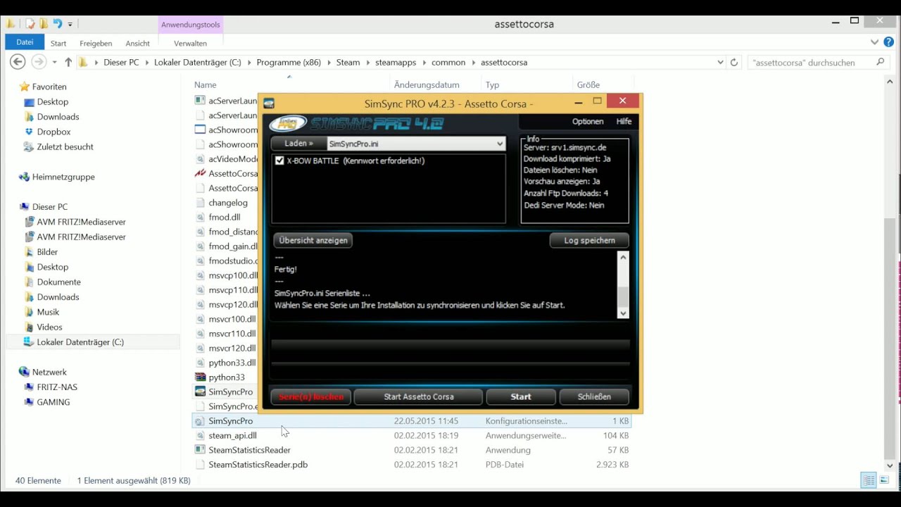Click the Explorer forward arrow
The width and height of the screenshot is (901, 507).
(x=39, y=62)
